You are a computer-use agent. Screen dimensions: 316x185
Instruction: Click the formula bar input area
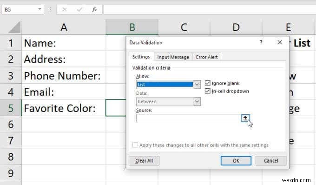(x=210, y=9)
